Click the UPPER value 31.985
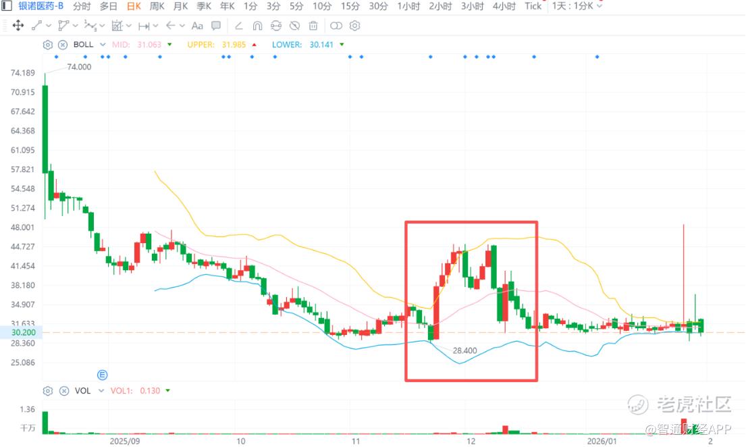The height and width of the screenshot is (447, 746). (234, 45)
